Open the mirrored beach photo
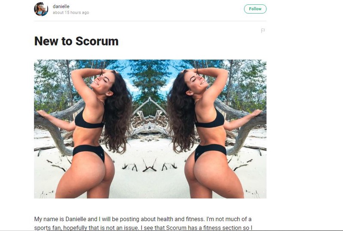 point(150,129)
